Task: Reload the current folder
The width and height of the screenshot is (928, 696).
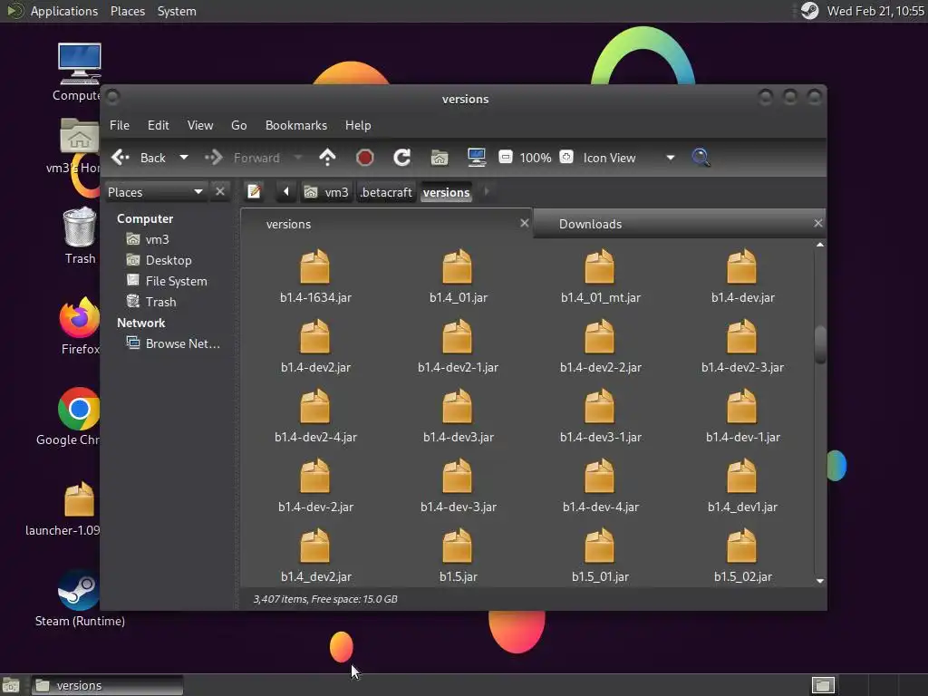Action: [x=402, y=158]
